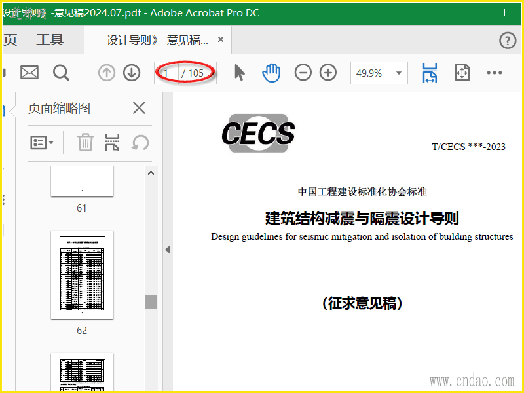Image resolution: width=524 pixels, height=393 pixels.
Task: Click the (征求意见稿) text
Action: click(362, 303)
